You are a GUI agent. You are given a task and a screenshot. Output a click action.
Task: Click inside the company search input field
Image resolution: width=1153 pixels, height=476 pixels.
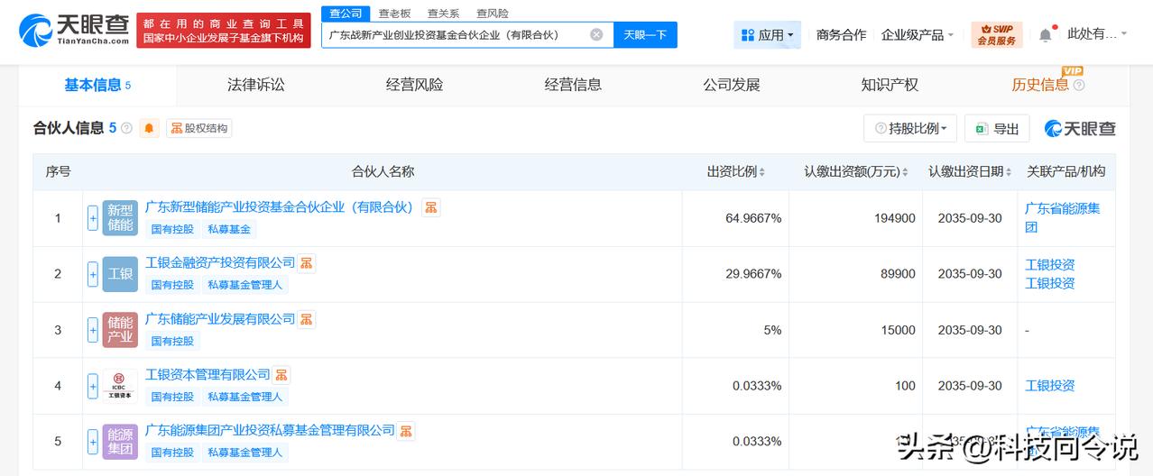pyautogui.click(x=456, y=35)
